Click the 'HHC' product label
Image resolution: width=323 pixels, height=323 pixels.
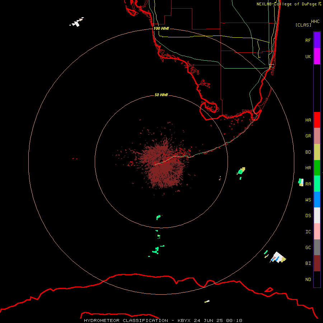(x=315, y=22)
